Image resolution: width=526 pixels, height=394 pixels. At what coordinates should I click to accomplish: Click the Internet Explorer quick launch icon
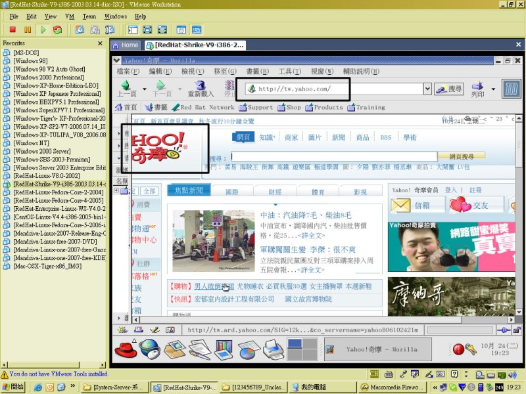[38, 387]
